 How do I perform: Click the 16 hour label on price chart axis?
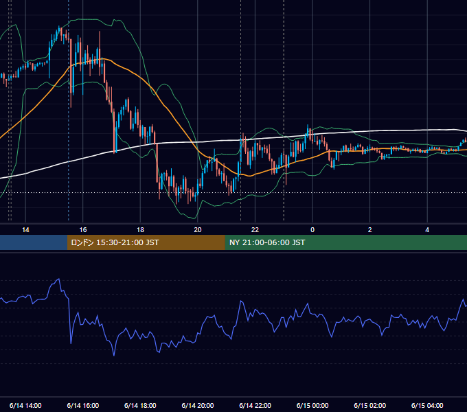click(83, 230)
